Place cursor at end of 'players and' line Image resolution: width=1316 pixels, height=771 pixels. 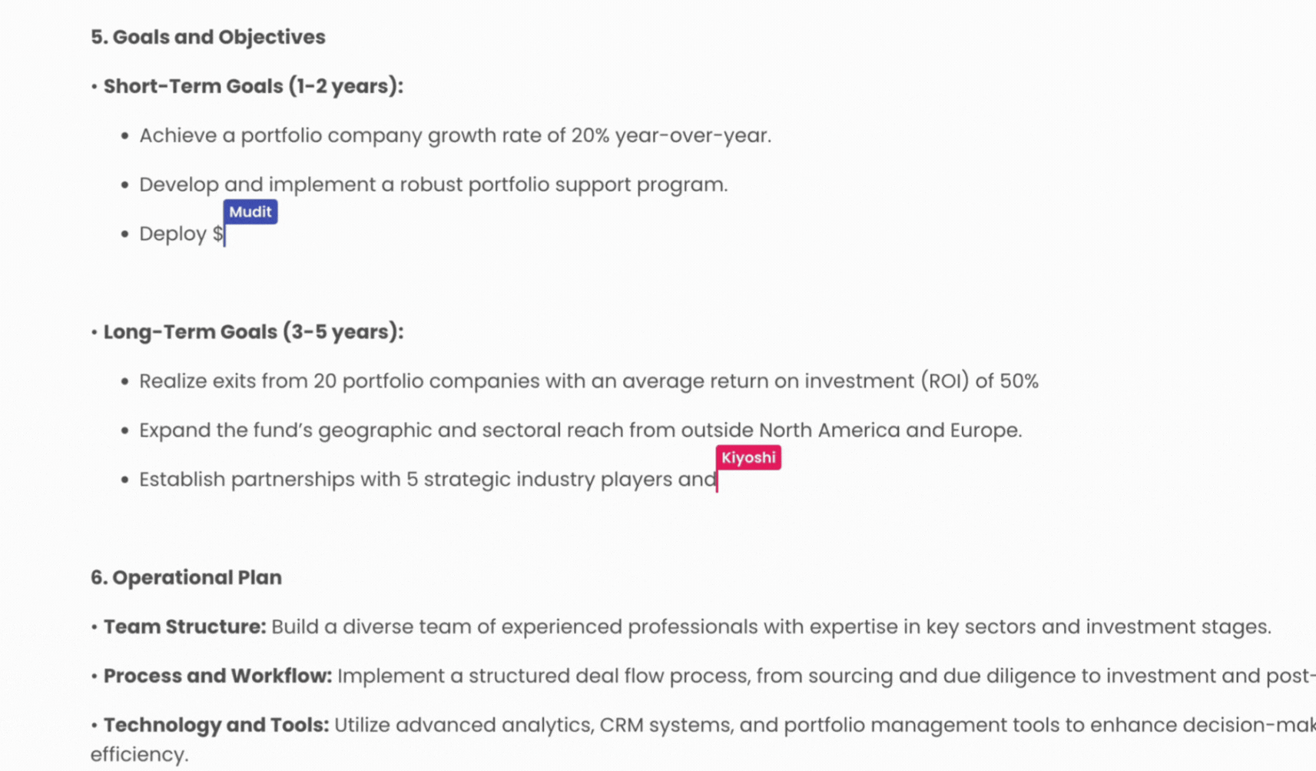click(717, 480)
